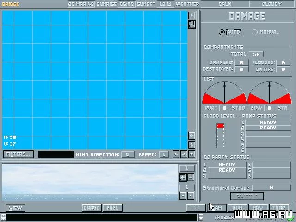Click the CALM weather status
Image resolution: width=296 pixels, height=222 pixels.
[x=225, y=4]
